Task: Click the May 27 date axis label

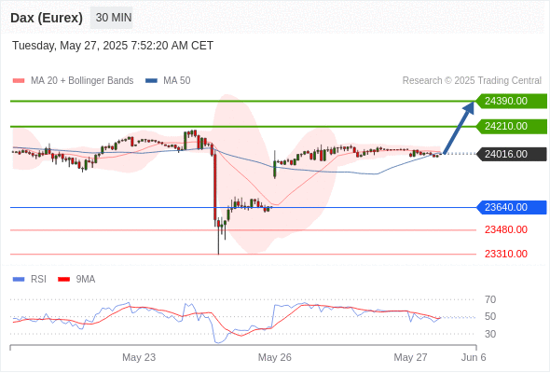Action: (x=410, y=357)
